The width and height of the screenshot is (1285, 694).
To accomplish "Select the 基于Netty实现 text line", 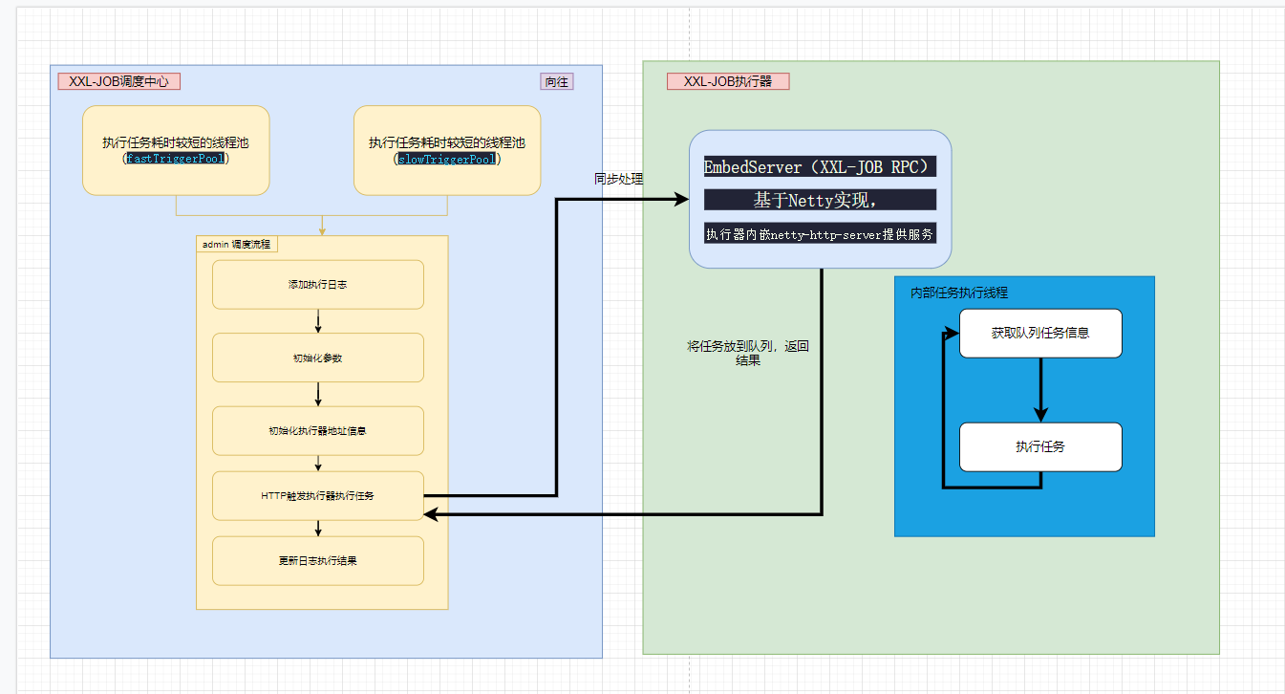I will 820,200.
